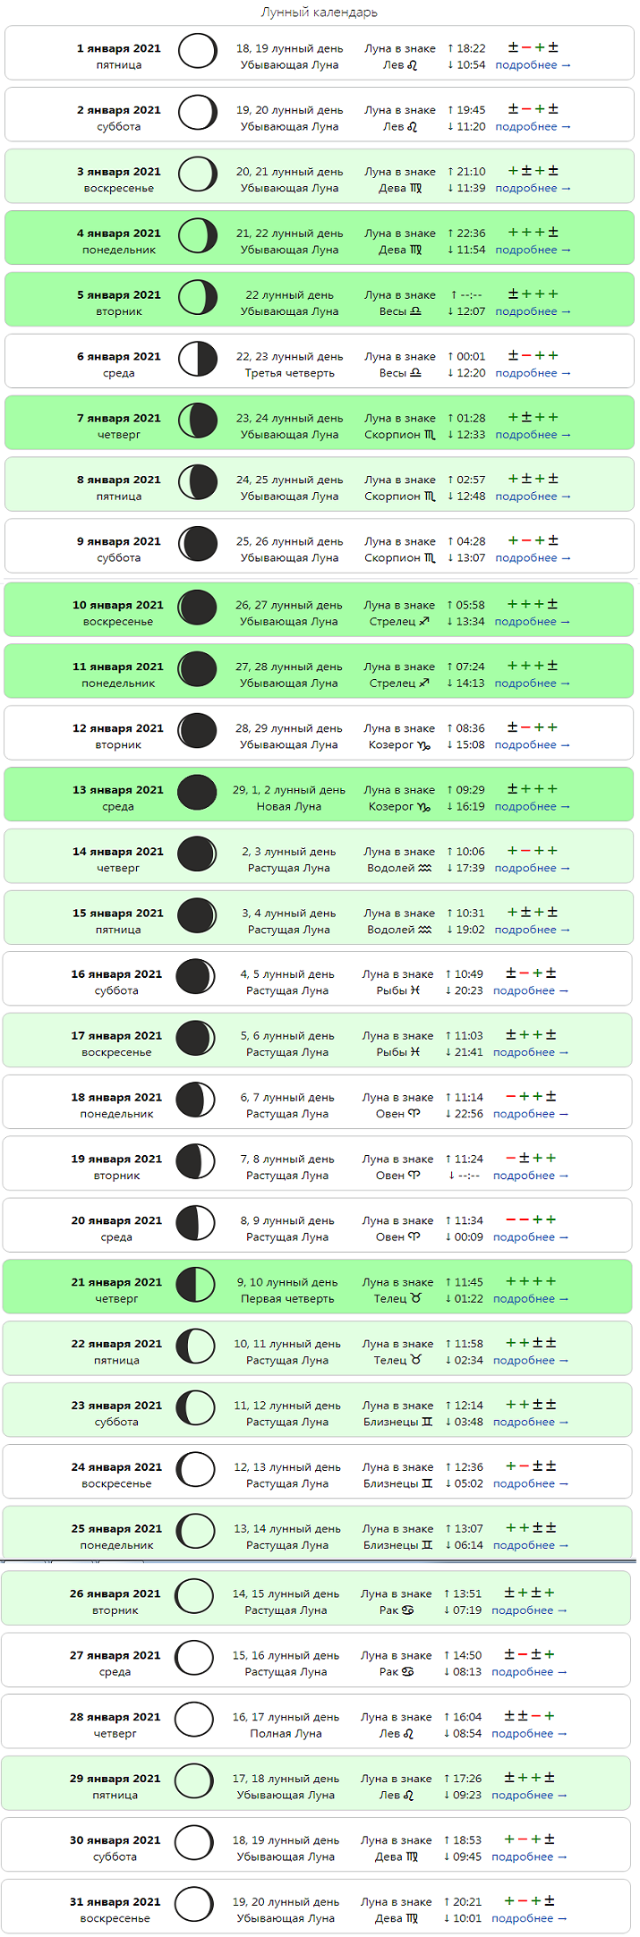Image resolution: width=640 pixels, height=1937 pixels.
Task: Open подробнее link for 16 января 2021
Action: (531, 991)
